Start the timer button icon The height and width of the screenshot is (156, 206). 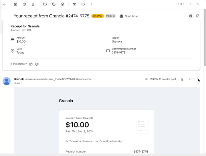[122, 16]
